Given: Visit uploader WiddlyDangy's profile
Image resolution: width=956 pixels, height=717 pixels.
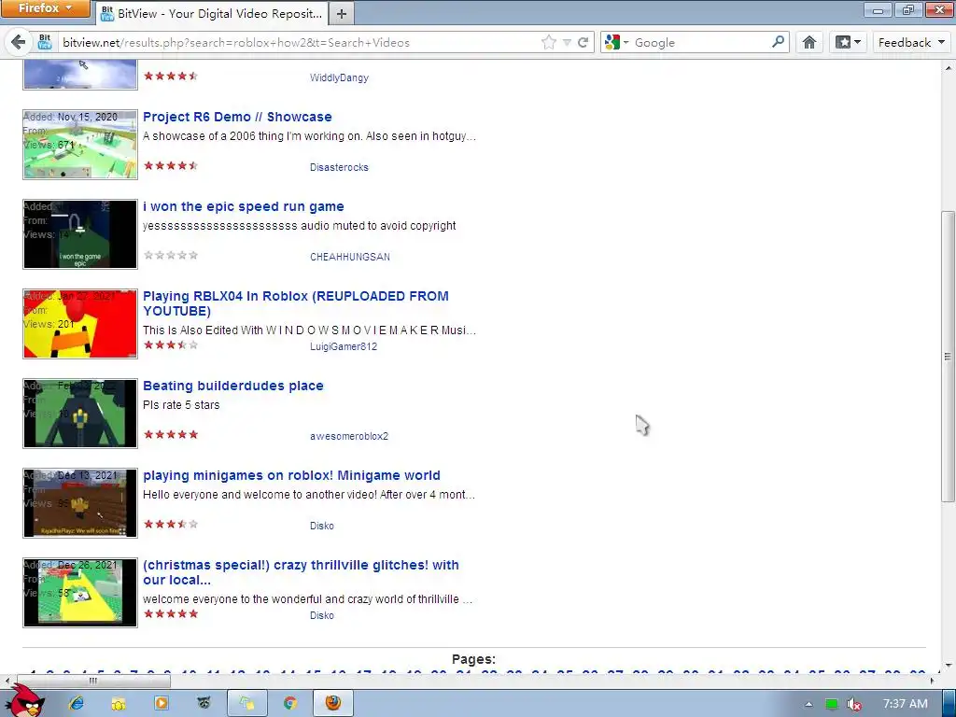Looking at the screenshot, I should 339,77.
